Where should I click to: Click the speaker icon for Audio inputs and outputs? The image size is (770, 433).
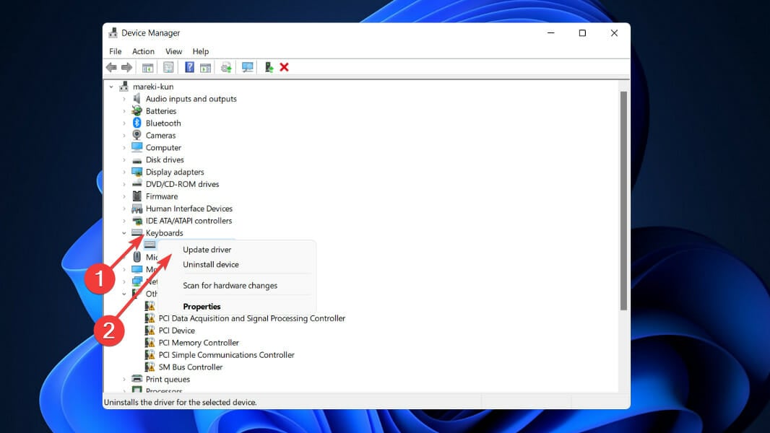(x=137, y=99)
